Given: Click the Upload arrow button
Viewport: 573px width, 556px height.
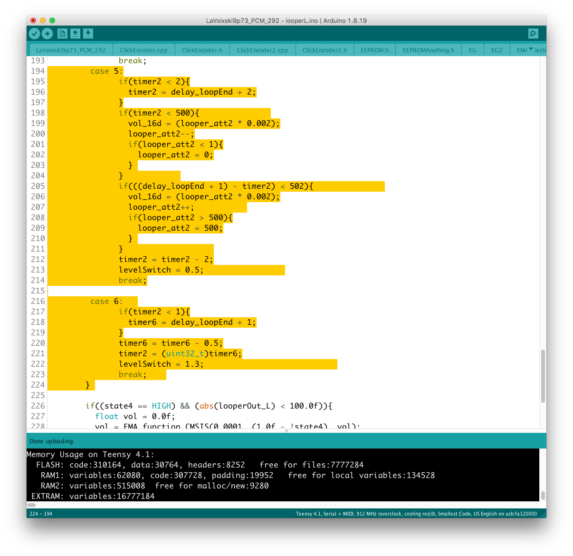Looking at the screenshot, I should (47, 33).
